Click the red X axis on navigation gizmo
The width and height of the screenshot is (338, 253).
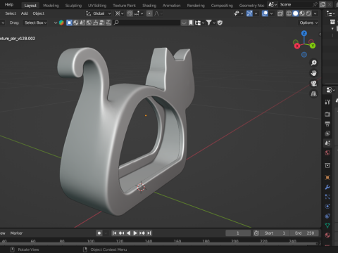[x=297, y=46]
